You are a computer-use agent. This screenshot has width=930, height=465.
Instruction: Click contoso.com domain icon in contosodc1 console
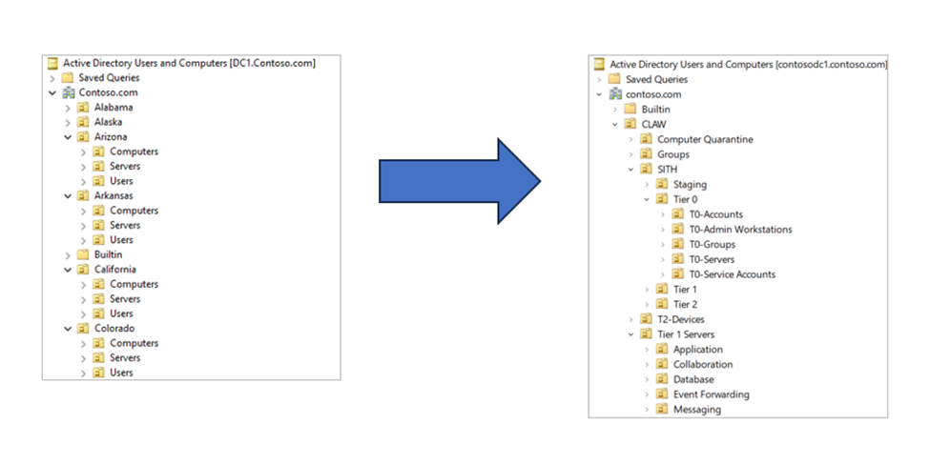pos(615,94)
